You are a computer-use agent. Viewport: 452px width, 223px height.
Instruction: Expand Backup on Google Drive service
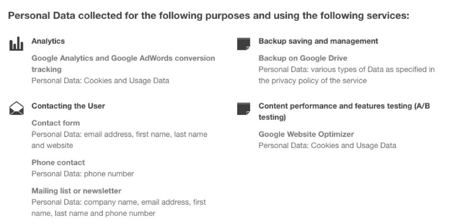click(303, 58)
